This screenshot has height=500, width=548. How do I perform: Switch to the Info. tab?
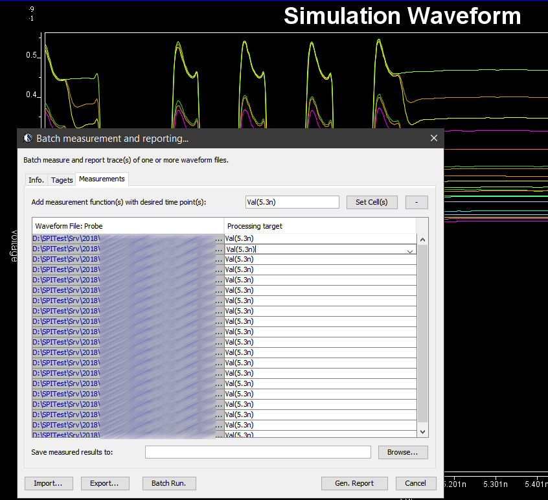coord(36,180)
